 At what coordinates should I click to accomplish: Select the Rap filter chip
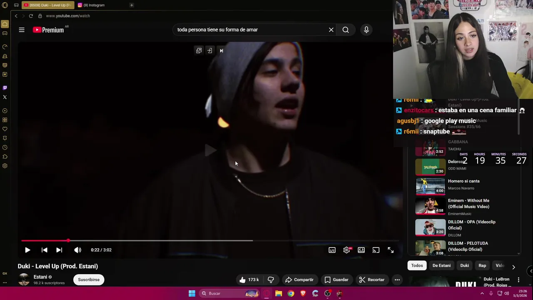(482, 265)
